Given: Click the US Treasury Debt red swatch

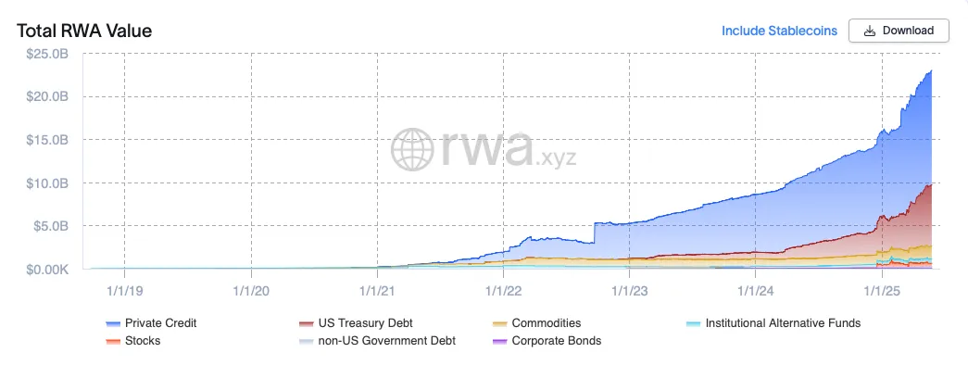Looking at the screenshot, I should tap(307, 323).
